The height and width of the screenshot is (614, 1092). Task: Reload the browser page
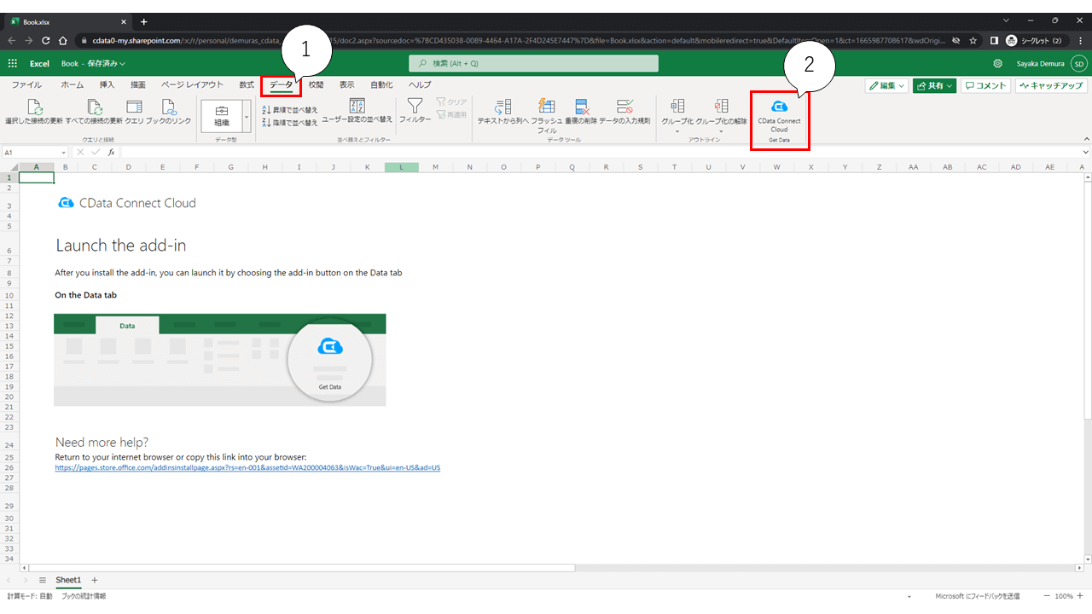[46, 40]
